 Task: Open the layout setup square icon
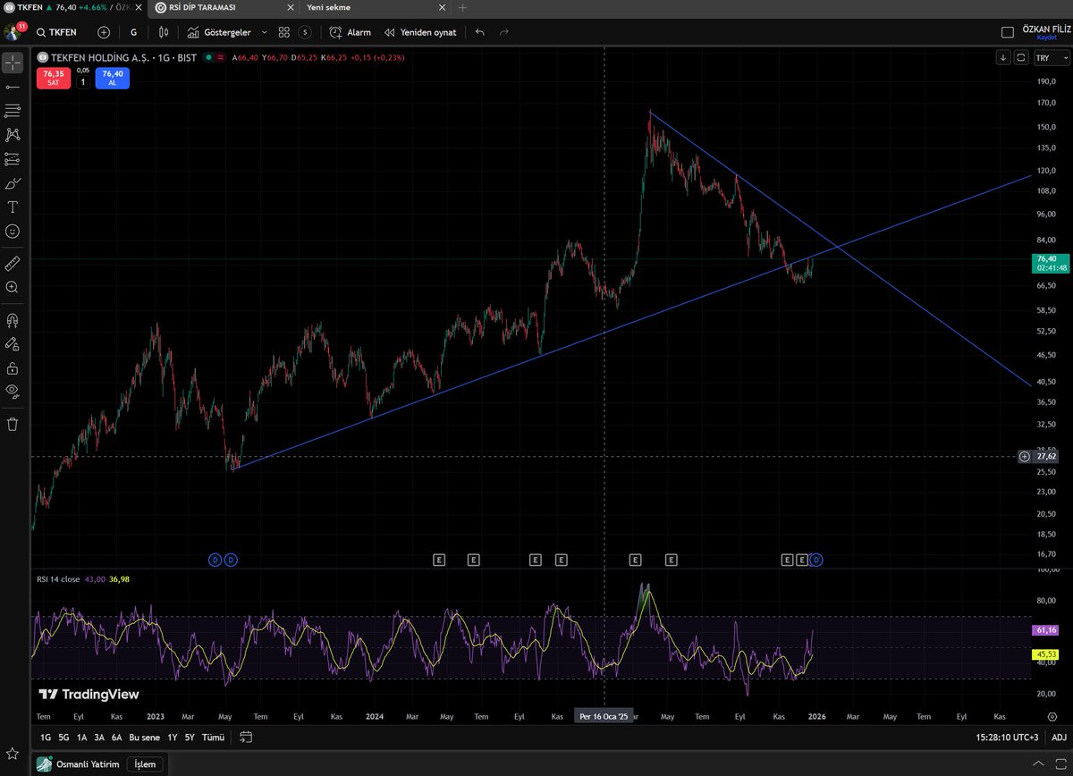tap(1008, 32)
